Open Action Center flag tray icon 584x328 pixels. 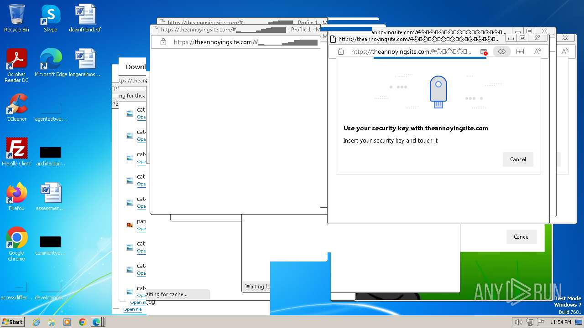(x=541, y=322)
